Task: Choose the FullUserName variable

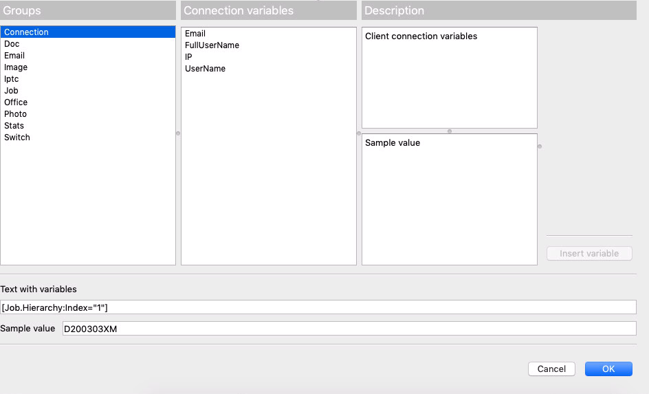Action: (x=212, y=45)
